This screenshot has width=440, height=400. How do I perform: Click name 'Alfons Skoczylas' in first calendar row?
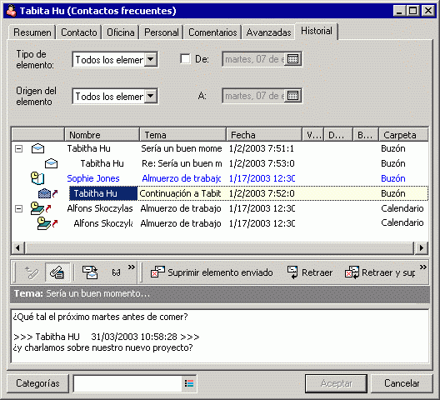coord(100,208)
